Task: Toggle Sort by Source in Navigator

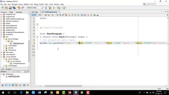Action: (x=27, y=85)
